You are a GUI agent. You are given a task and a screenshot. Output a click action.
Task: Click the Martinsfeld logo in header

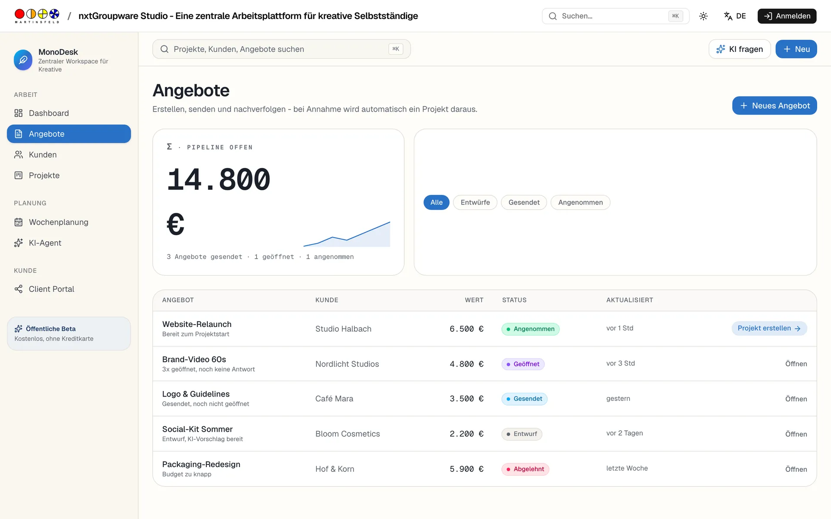[x=37, y=16]
